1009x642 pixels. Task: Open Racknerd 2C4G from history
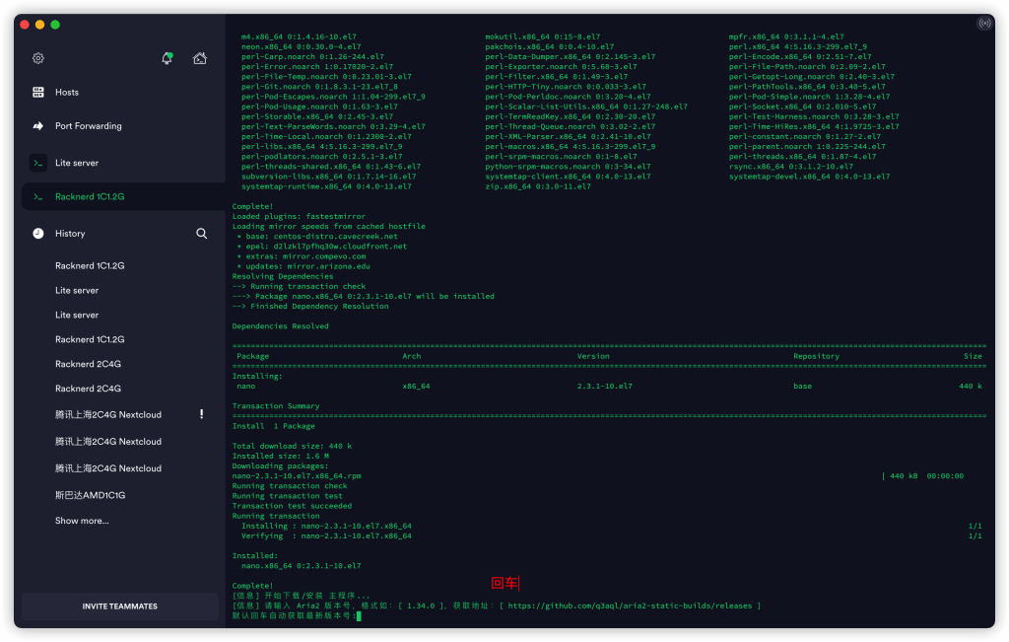[x=81, y=363]
